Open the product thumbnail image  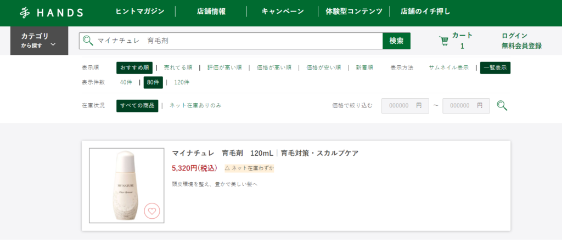click(x=127, y=185)
